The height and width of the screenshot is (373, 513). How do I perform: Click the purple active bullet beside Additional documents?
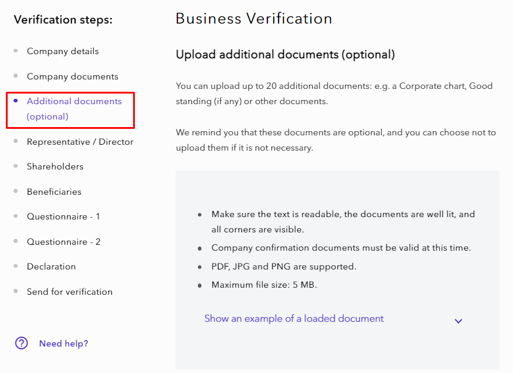15,101
